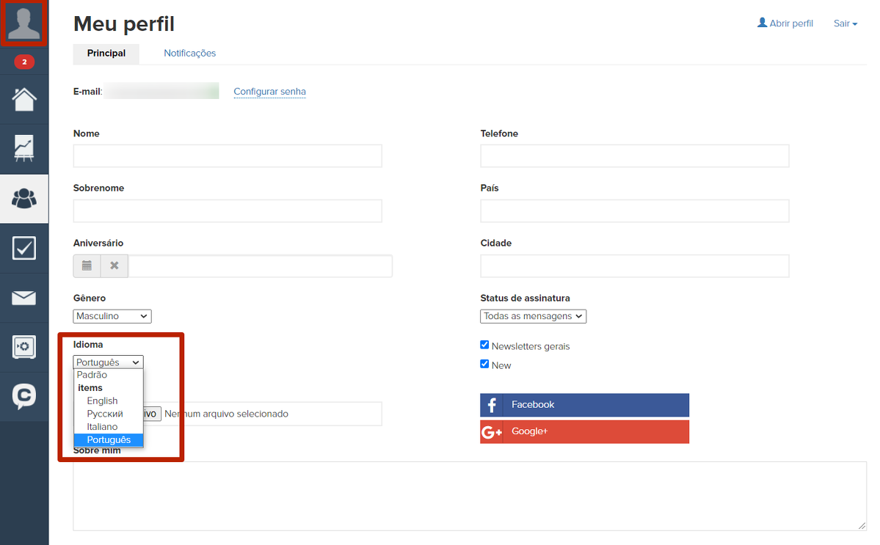Click the Nome input field
880x545 pixels.
(x=228, y=156)
